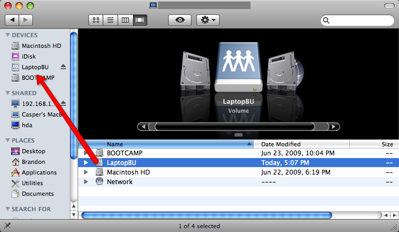Select the left hard drive cover

(195, 71)
